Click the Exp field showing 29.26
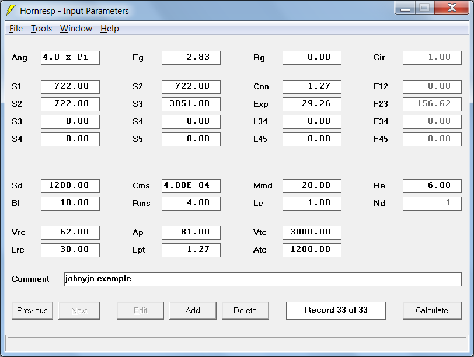 click(312, 104)
